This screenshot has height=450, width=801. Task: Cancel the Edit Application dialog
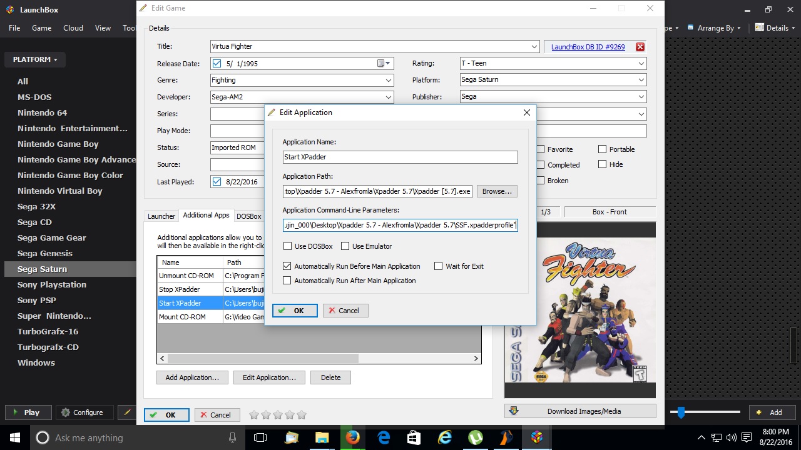[345, 311]
